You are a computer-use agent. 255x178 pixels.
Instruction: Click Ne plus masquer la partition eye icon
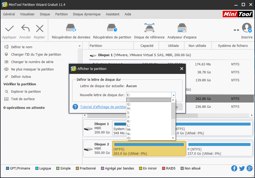[6, 69]
